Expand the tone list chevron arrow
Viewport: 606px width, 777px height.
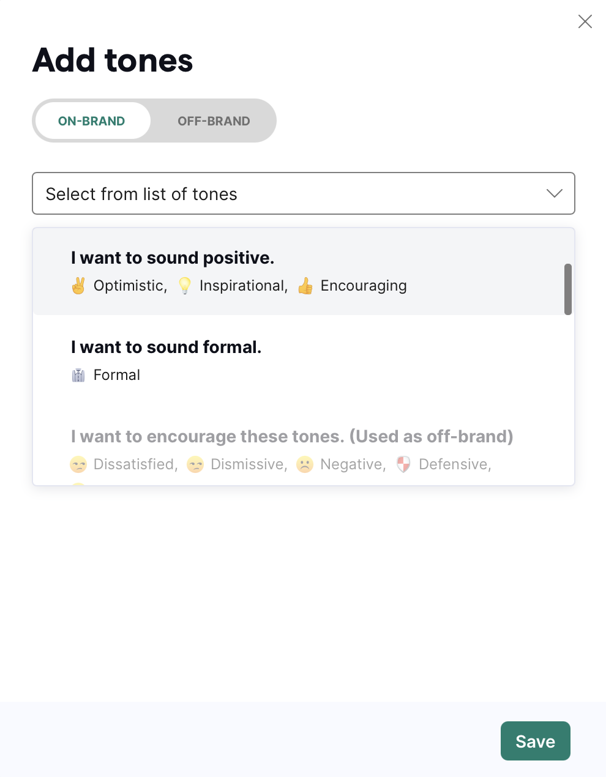tap(554, 193)
